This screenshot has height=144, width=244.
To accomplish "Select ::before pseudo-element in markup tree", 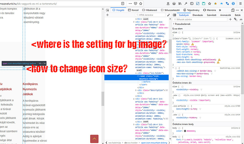I will (x=146, y=82).
